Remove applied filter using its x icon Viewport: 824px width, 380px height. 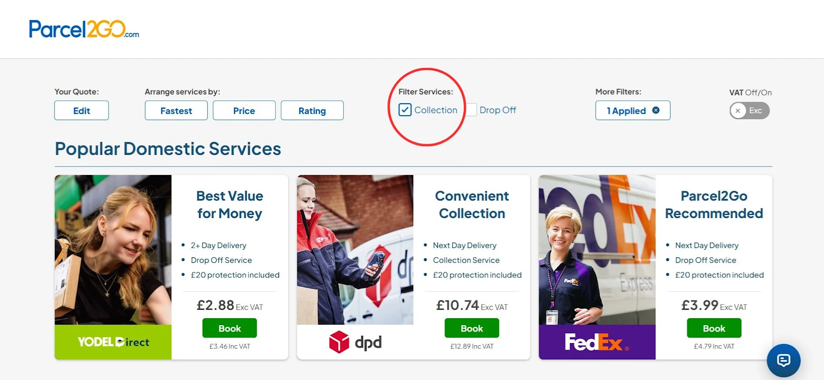pyautogui.click(x=656, y=110)
